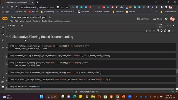Click the Share button

(x=158, y=19)
